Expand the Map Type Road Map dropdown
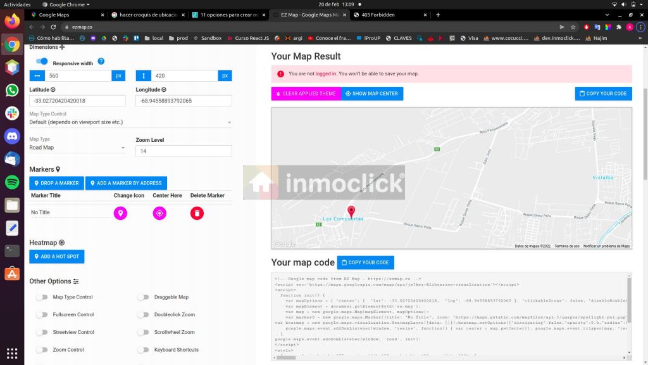Image resolution: width=648 pixels, height=365 pixels. (78, 148)
